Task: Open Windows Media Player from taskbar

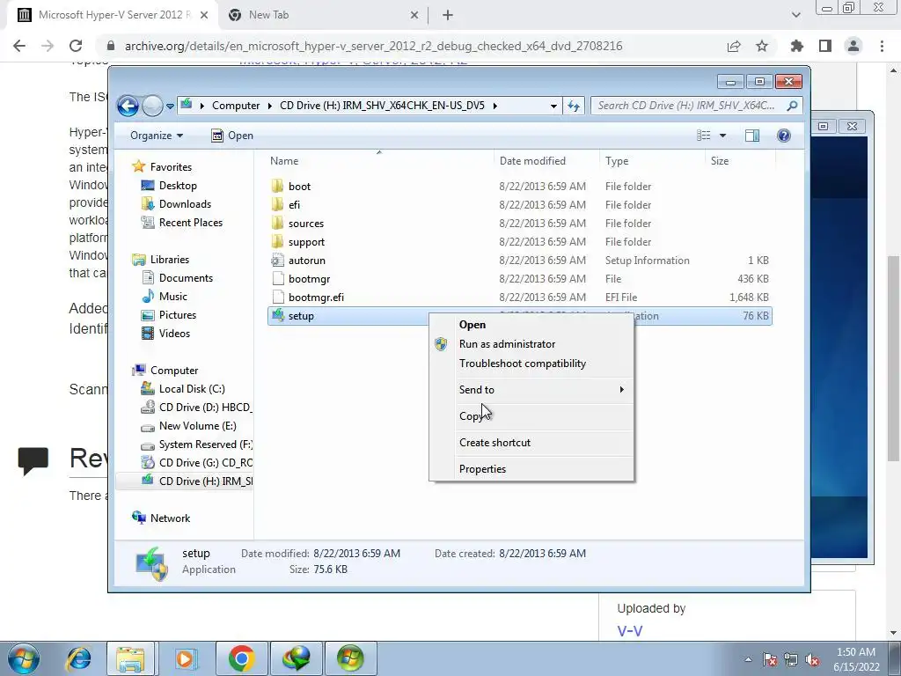Action: (x=185, y=658)
